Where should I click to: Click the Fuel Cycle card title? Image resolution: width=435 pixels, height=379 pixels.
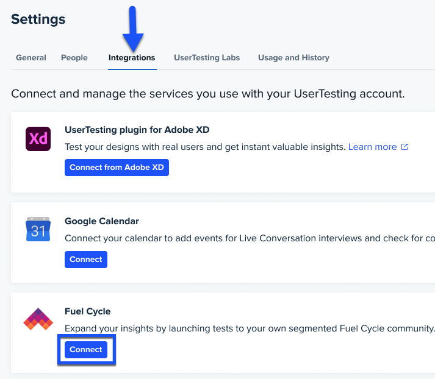click(x=88, y=311)
